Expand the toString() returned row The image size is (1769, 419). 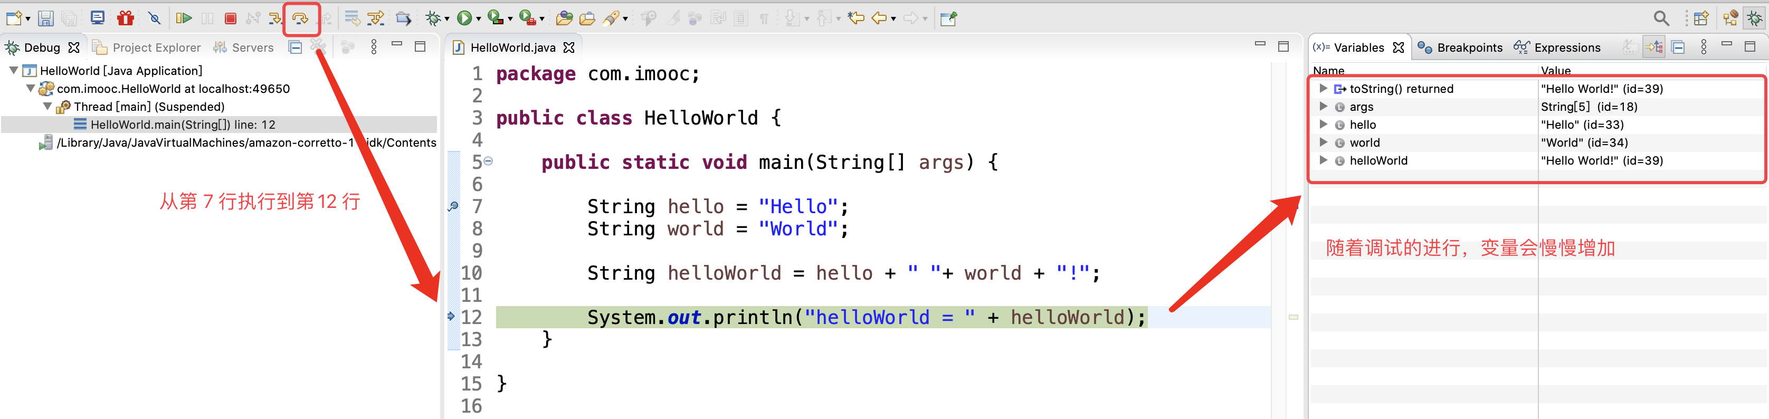pyautogui.click(x=1323, y=89)
